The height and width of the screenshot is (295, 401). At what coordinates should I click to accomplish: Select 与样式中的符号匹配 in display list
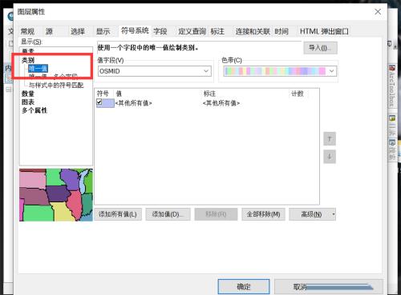[x=56, y=86]
